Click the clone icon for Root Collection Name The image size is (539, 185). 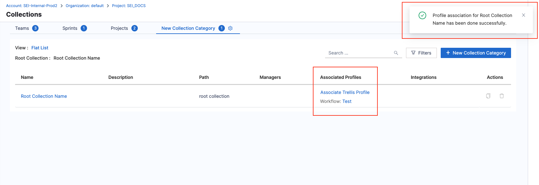[x=488, y=96]
